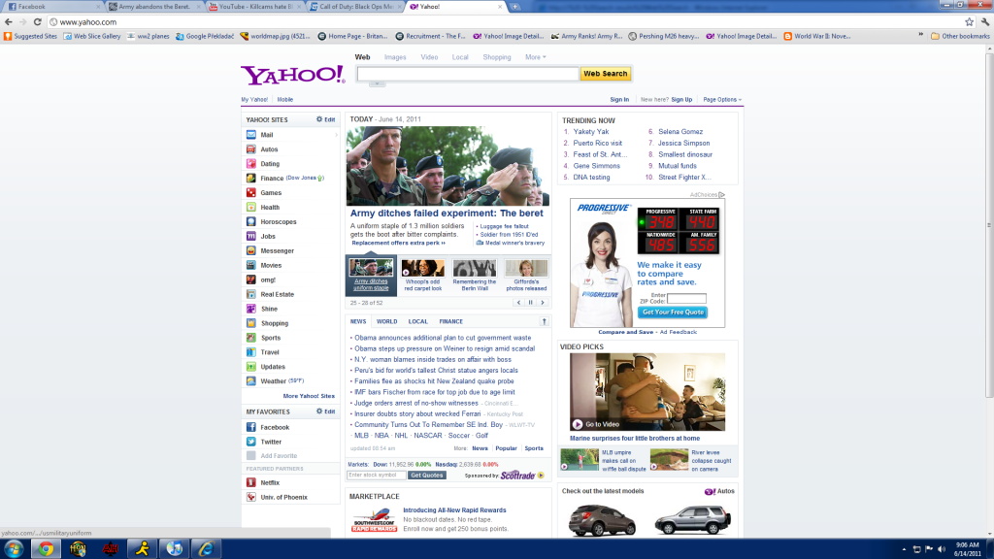The image size is (994, 559).
Task: Open the Dating sidebar icon
Action: [251, 163]
